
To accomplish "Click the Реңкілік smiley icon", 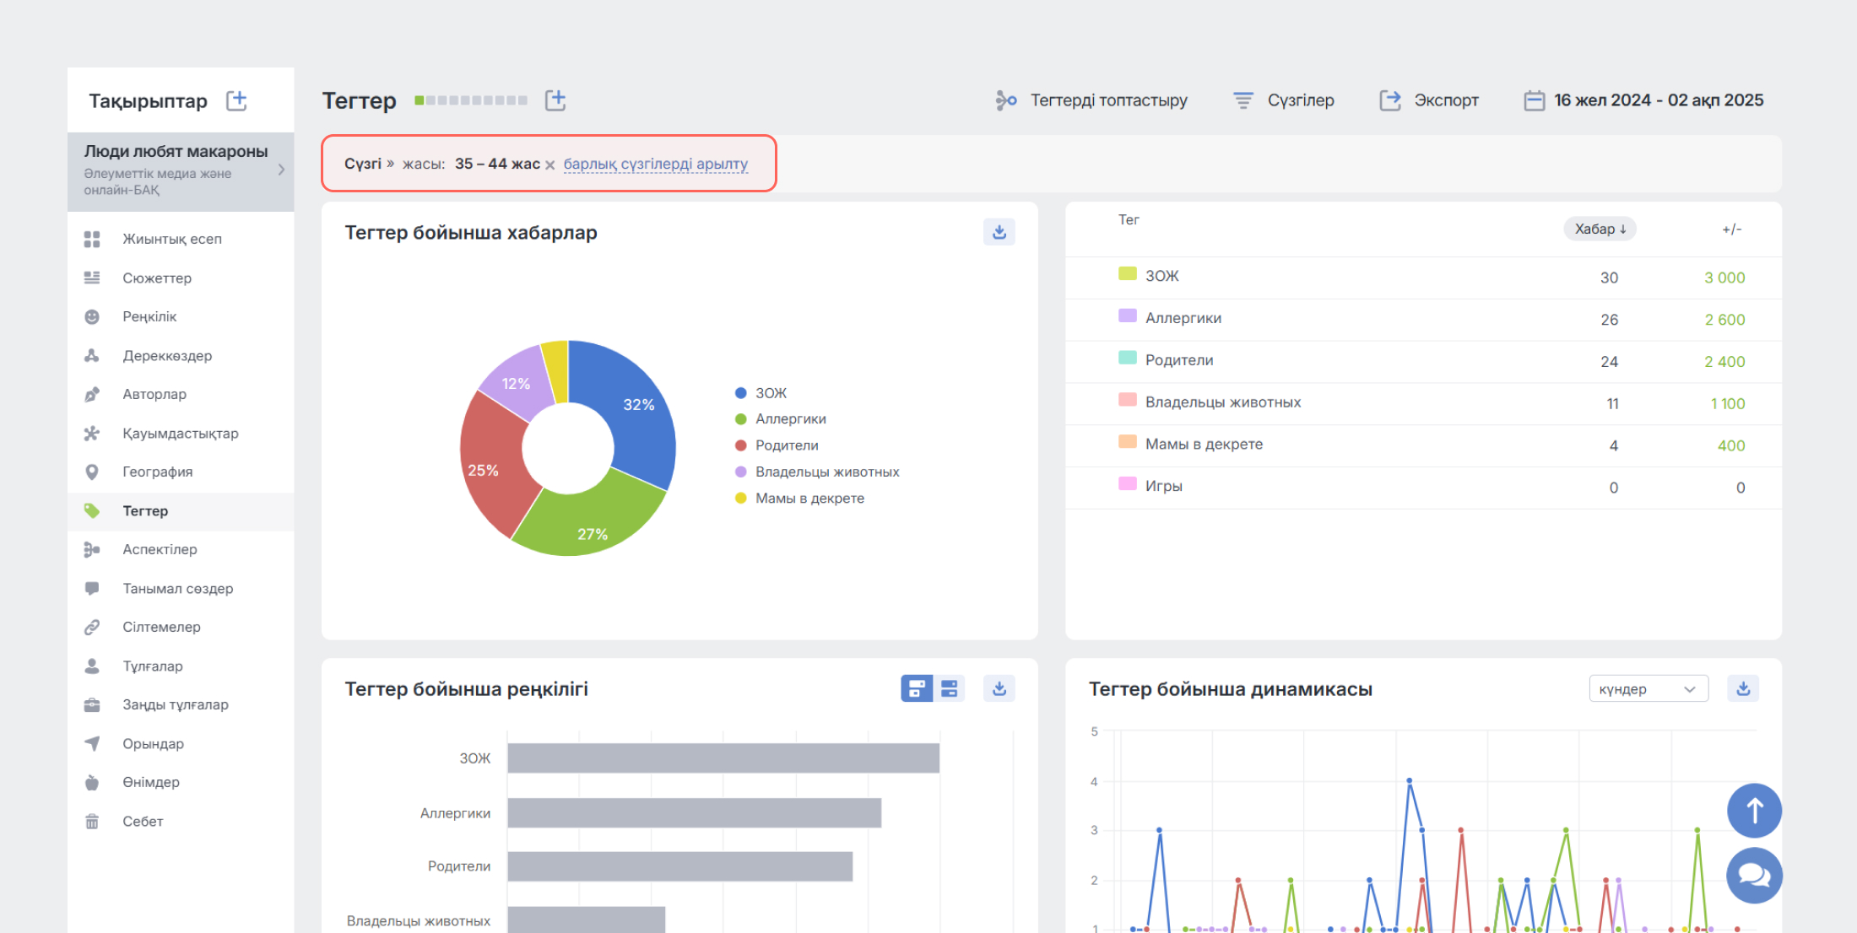I will 92,316.
